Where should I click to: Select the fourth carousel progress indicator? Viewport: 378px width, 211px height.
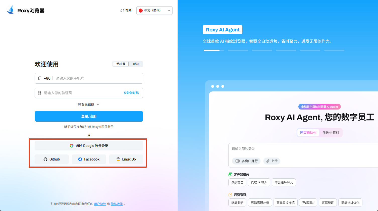pyautogui.click(x=286, y=50)
